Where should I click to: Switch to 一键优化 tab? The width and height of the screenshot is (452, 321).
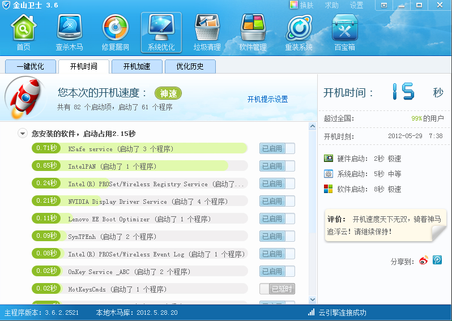(x=30, y=67)
